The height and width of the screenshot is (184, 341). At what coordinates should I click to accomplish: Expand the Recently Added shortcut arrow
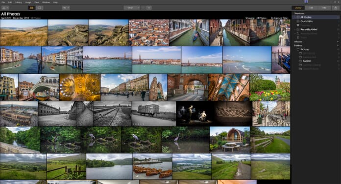[295, 29]
